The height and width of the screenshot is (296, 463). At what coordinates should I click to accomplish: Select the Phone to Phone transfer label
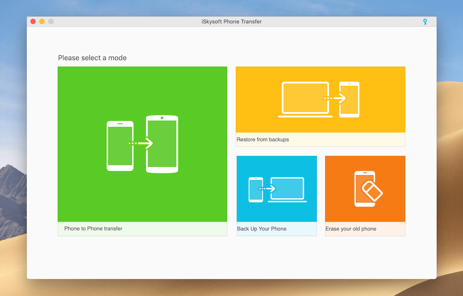pos(93,228)
